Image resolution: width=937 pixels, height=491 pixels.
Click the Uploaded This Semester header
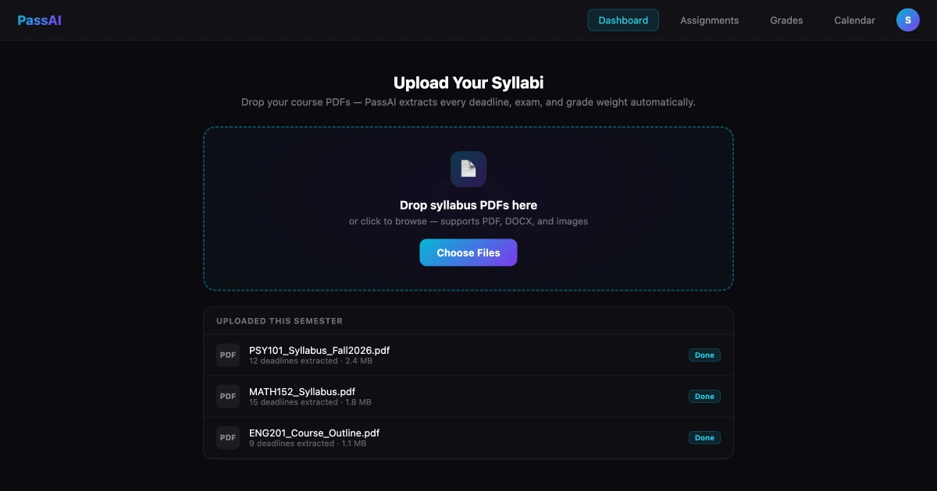280,321
